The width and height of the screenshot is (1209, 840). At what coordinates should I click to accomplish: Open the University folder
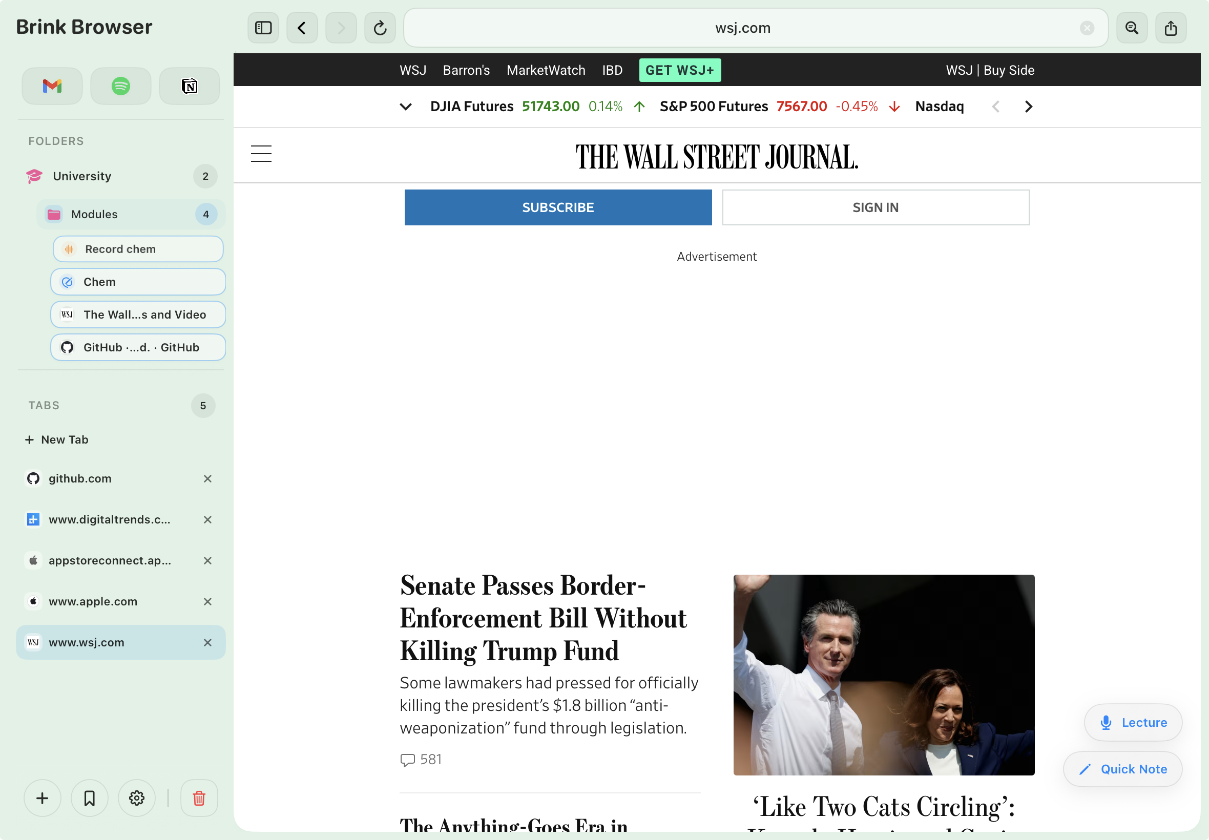coord(121,176)
